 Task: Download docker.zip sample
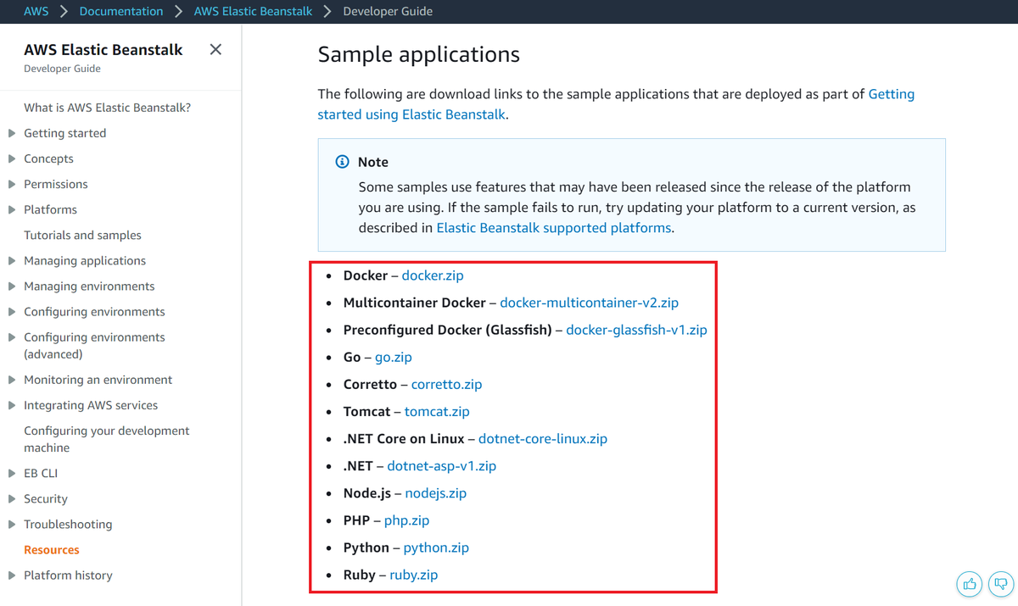point(433,275)
